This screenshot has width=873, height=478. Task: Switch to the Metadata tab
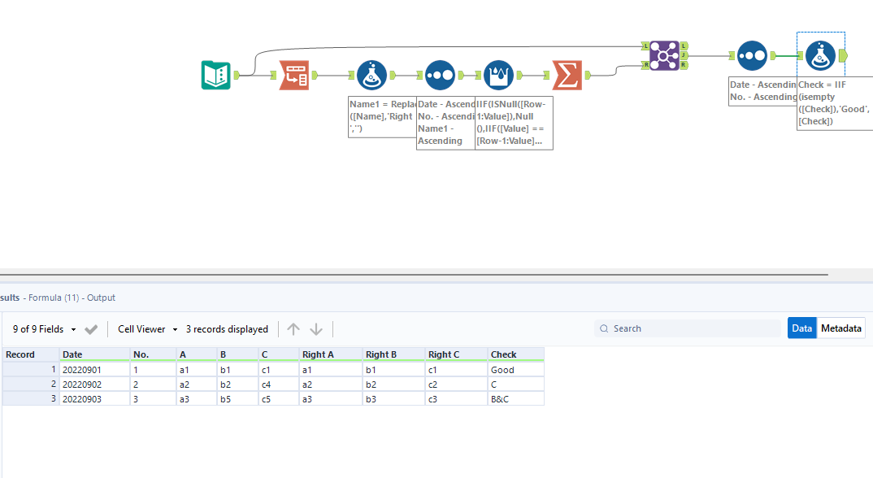(841, 328)
